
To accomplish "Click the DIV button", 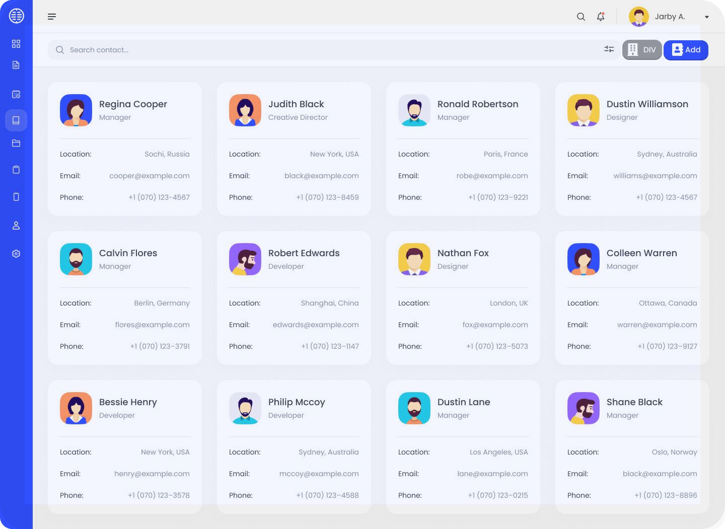I will 642,50.
